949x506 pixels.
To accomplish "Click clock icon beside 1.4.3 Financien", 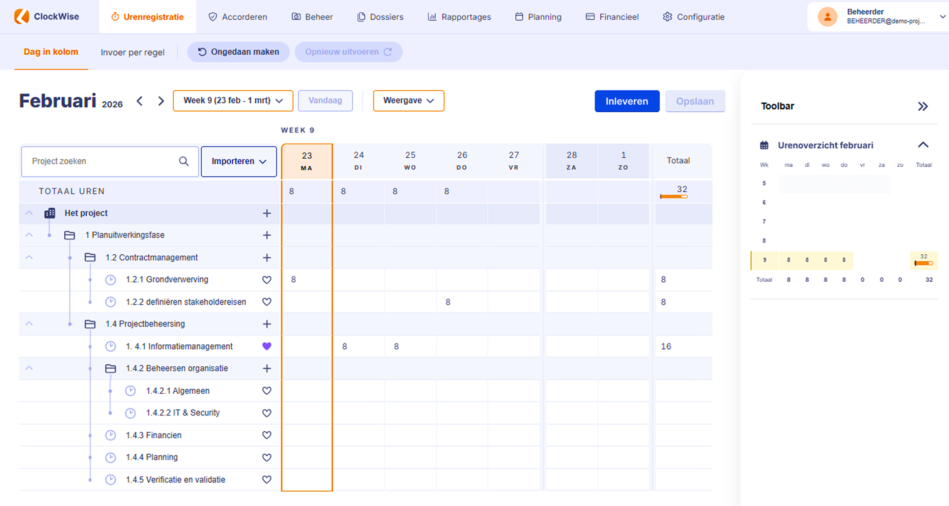I will [110, 435].
